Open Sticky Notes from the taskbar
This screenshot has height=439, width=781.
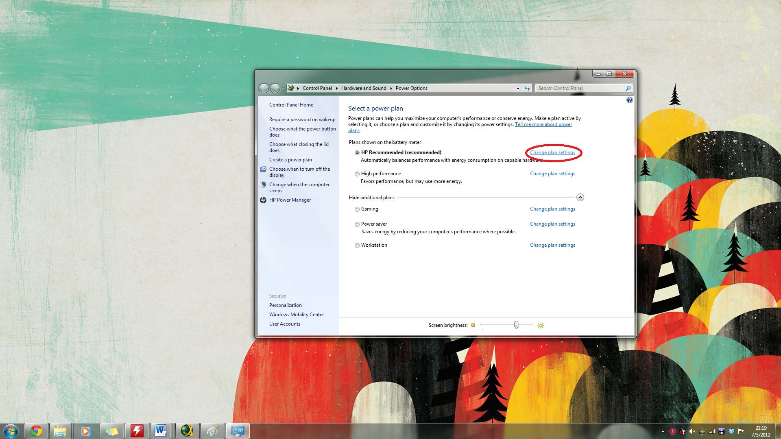[x=111, y=431]
